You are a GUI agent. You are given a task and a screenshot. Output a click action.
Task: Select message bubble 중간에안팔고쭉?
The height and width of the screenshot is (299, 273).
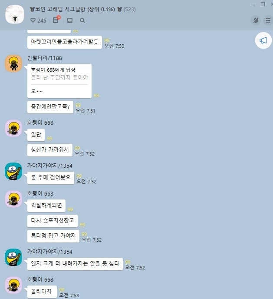click(x=50, y=107)
